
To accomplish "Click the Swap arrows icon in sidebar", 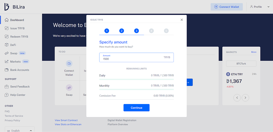I will pyautogui.click(x=7, y=53).
